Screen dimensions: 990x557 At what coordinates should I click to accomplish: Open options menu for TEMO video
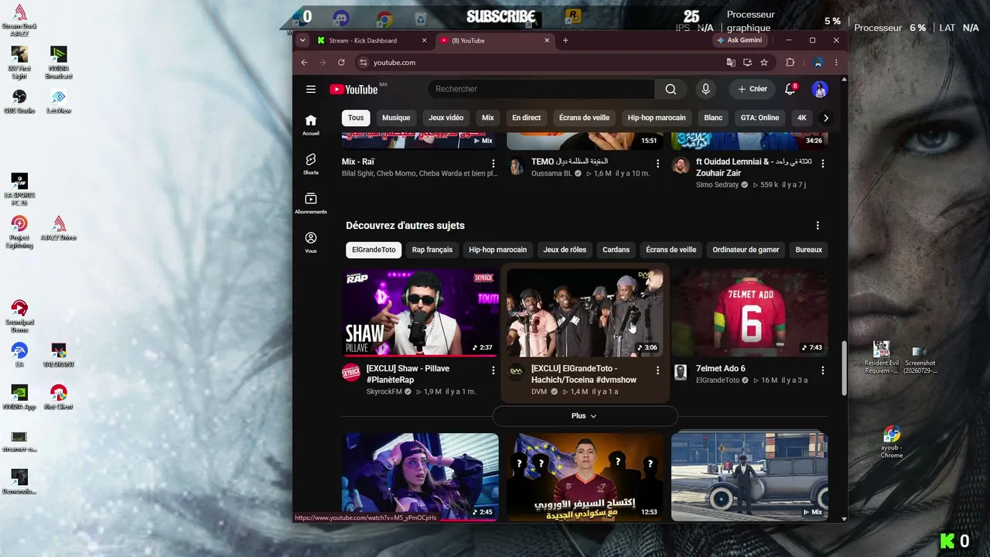pos(658,163)
